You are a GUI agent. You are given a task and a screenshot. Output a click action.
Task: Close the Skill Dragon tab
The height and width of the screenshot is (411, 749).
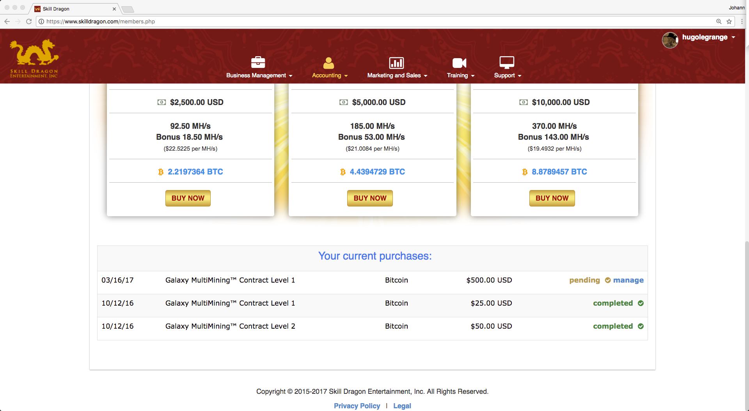click(114, 9)
